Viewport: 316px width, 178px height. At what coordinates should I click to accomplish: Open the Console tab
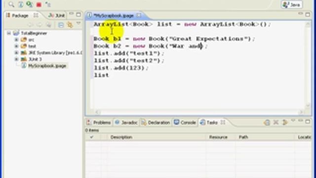[185, 123]
